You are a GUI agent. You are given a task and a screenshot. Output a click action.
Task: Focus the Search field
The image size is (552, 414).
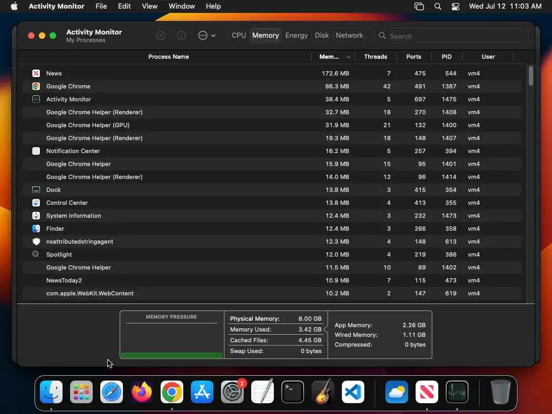tap(452, 36)
